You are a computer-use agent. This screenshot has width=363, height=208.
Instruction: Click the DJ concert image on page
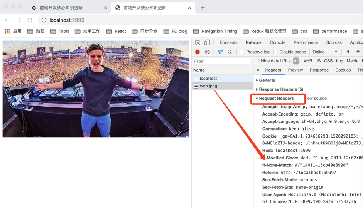[96, 89]
